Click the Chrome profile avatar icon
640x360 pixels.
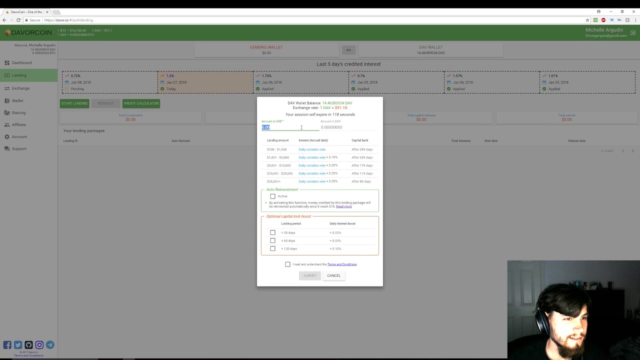pyautogui.click(x=598, y=11)
